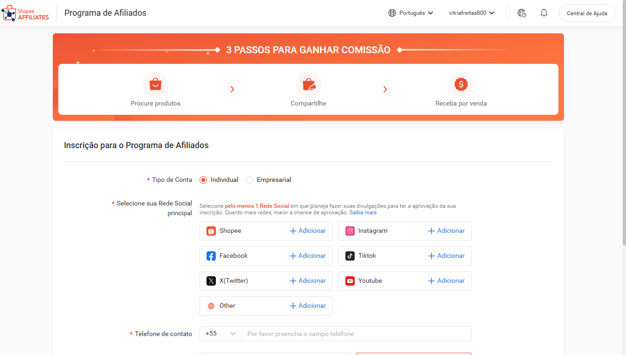Click the Procure produtos shopping bag icon
Viewport: 626px width, 355px height.
(x=156, y=84)
